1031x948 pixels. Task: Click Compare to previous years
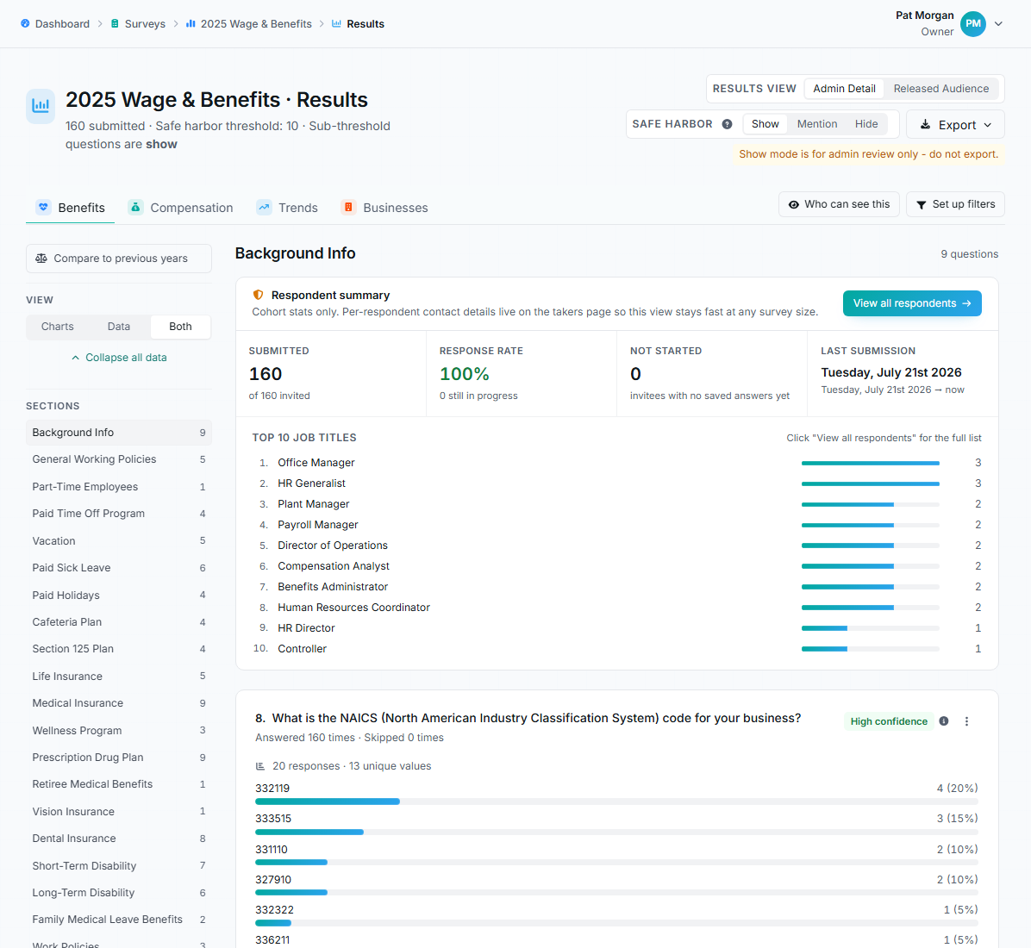119,259
